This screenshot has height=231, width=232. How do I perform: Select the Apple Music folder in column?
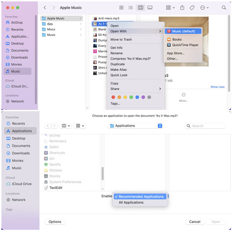62,19
